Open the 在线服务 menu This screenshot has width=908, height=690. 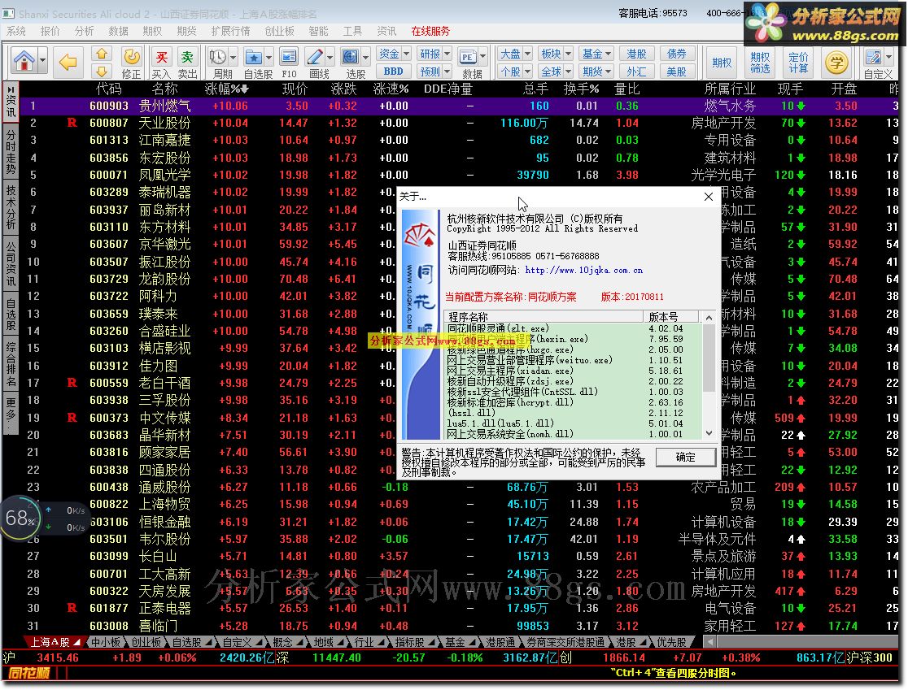click(x=430, y=31)
